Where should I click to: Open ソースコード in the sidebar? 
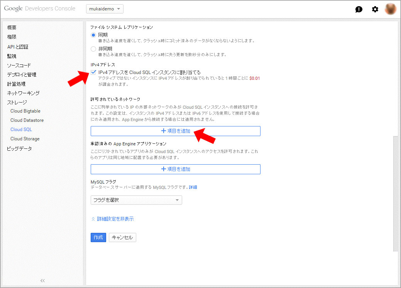[19, 66]
